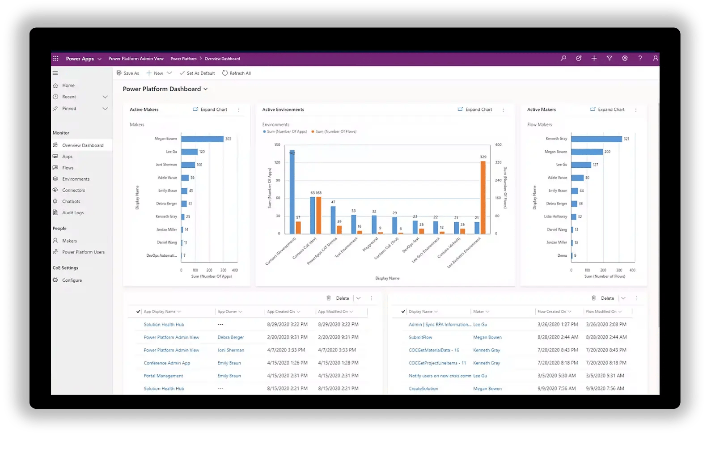Select Overview Dashboard in the sidebar
Image resolution: width=724 pixels, height=458 pixels.
81,145
